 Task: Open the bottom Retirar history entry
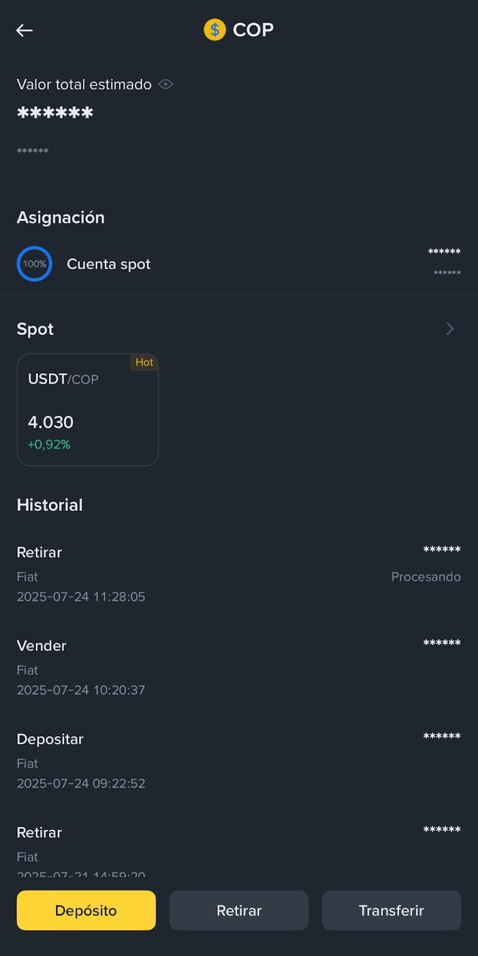(x=239, y=848)
